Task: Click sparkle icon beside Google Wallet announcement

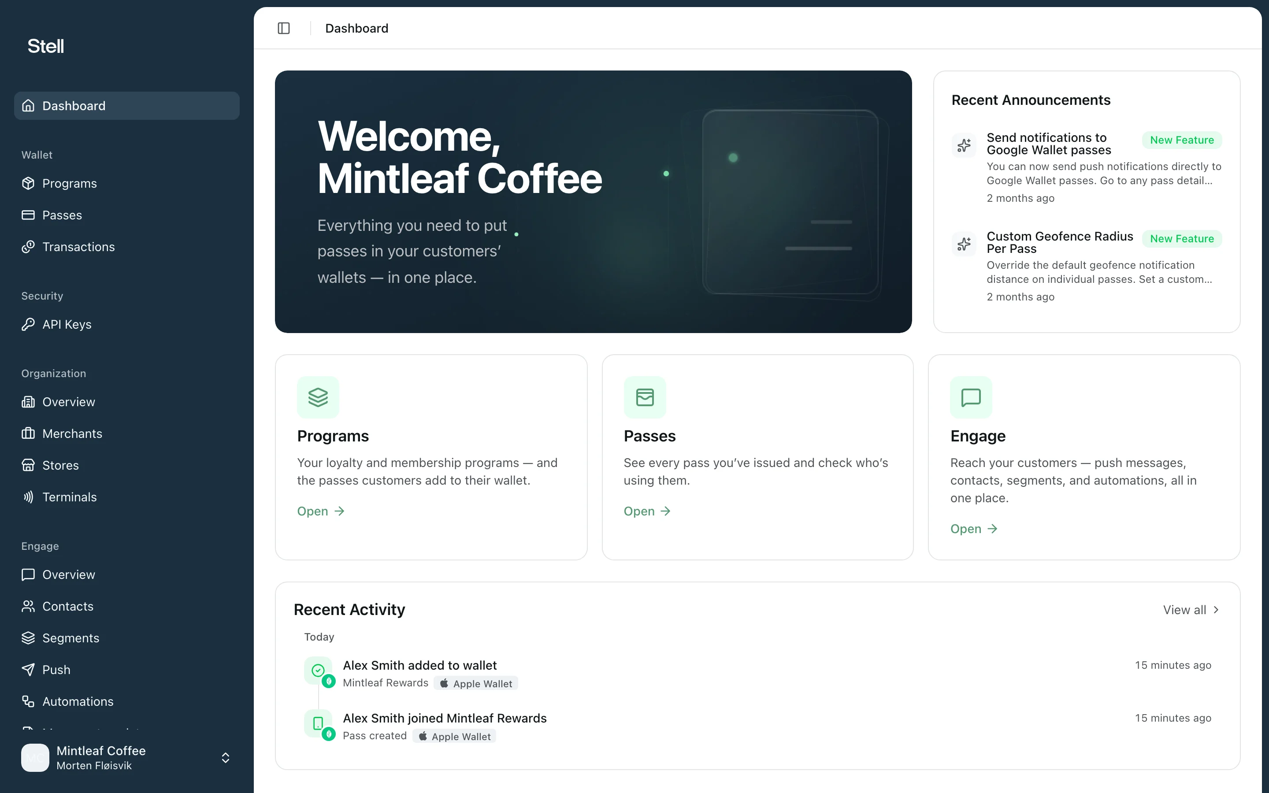Action: (964, 145)
